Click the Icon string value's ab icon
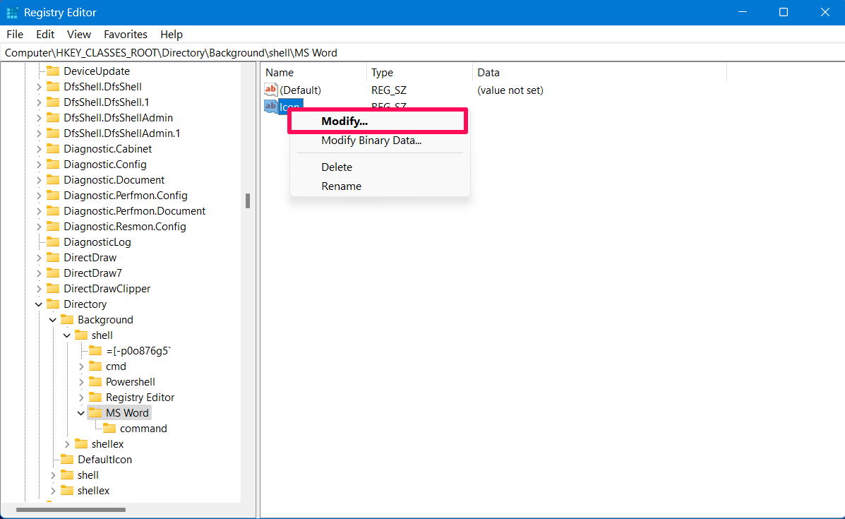The width and height of the screenshot is (845, 519). point(270,106)
